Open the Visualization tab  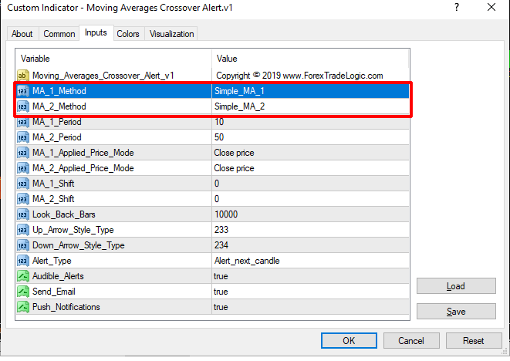(172, 34)
